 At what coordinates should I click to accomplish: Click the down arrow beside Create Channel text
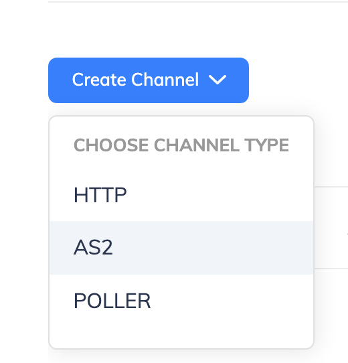tap(217, 80)
